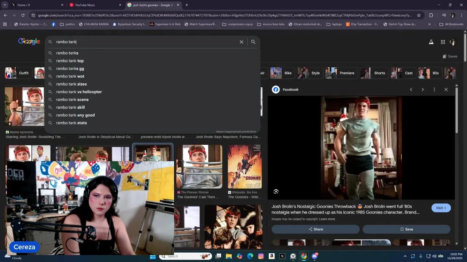Choose suggestion rambo tank wot
The width and height of the screenshot is (467, 262).
click(x=153, y=76)
